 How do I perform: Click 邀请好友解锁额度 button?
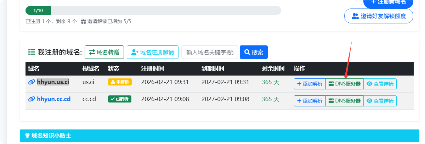pyautogui.click(x=379, y=16)
